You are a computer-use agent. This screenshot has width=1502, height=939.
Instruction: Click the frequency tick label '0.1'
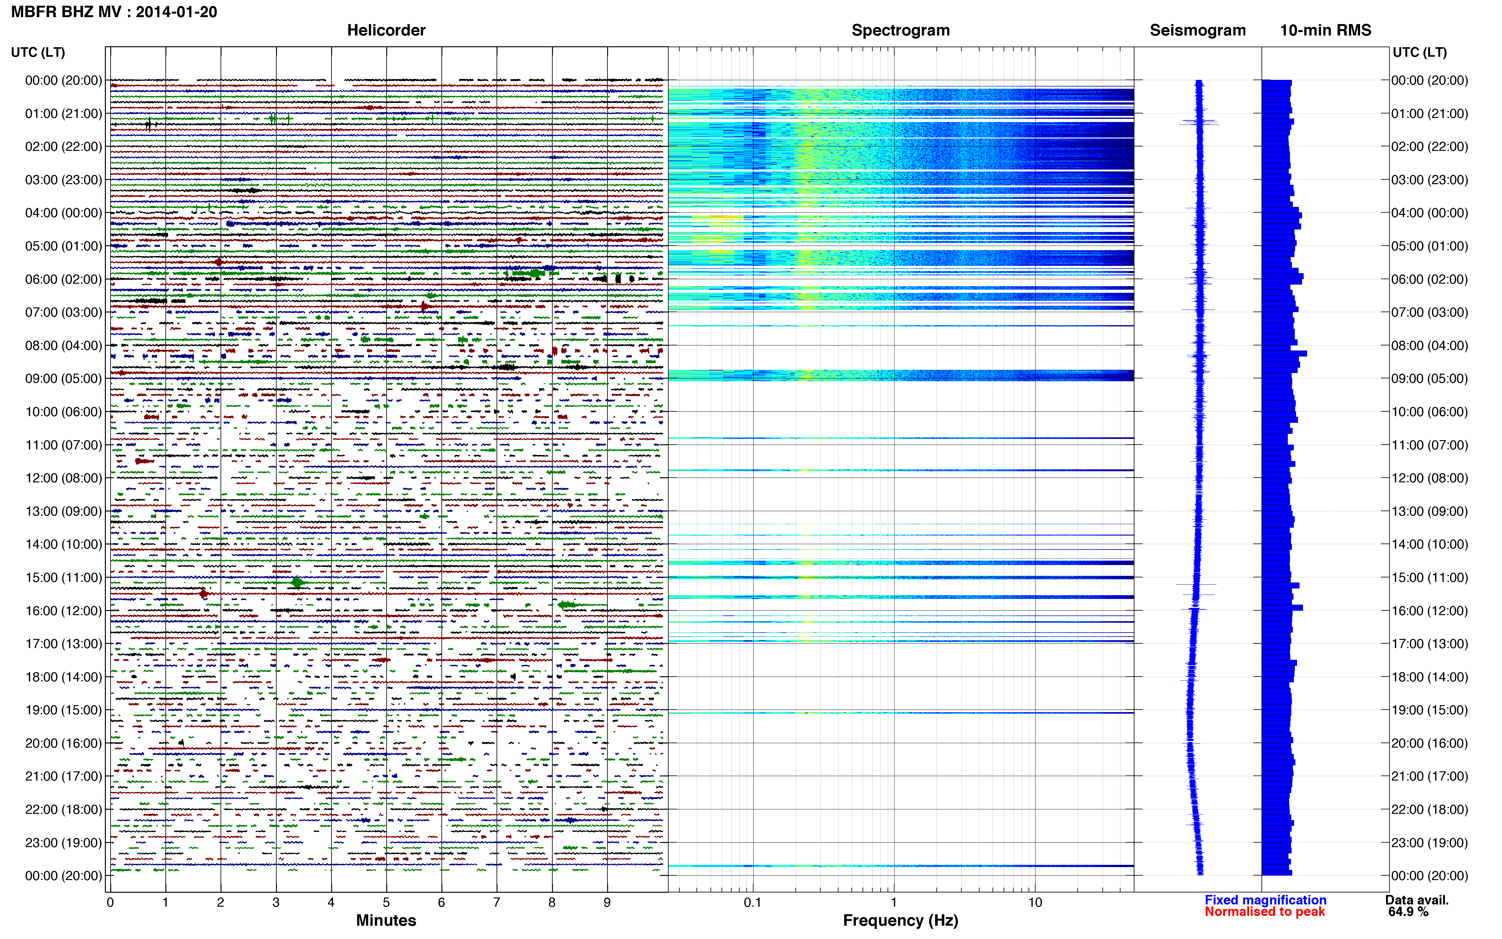tap(753, 902)
